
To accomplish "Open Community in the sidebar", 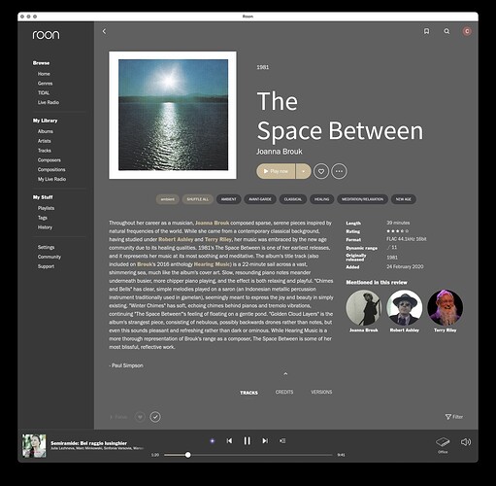I will click(50, 257).
